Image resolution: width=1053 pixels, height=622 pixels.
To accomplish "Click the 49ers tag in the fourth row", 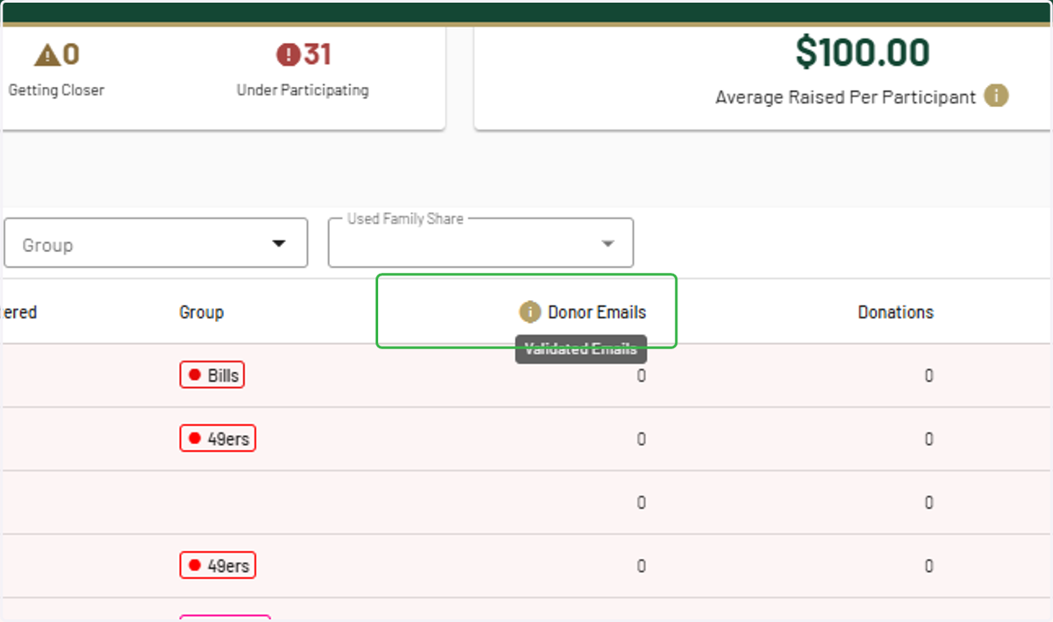I will (x=218, y=566).
